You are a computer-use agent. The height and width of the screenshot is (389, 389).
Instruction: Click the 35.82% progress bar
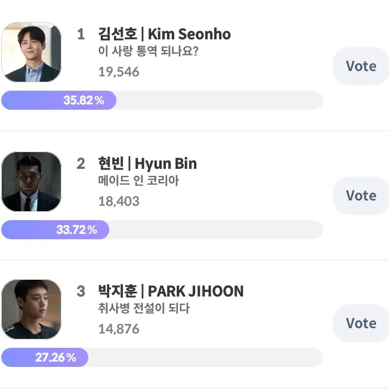click(x=162, y=100)
